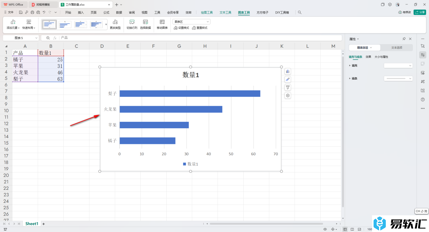Switch to page layout view in status bar
The image size is (429, 232).
pos(352,229)
